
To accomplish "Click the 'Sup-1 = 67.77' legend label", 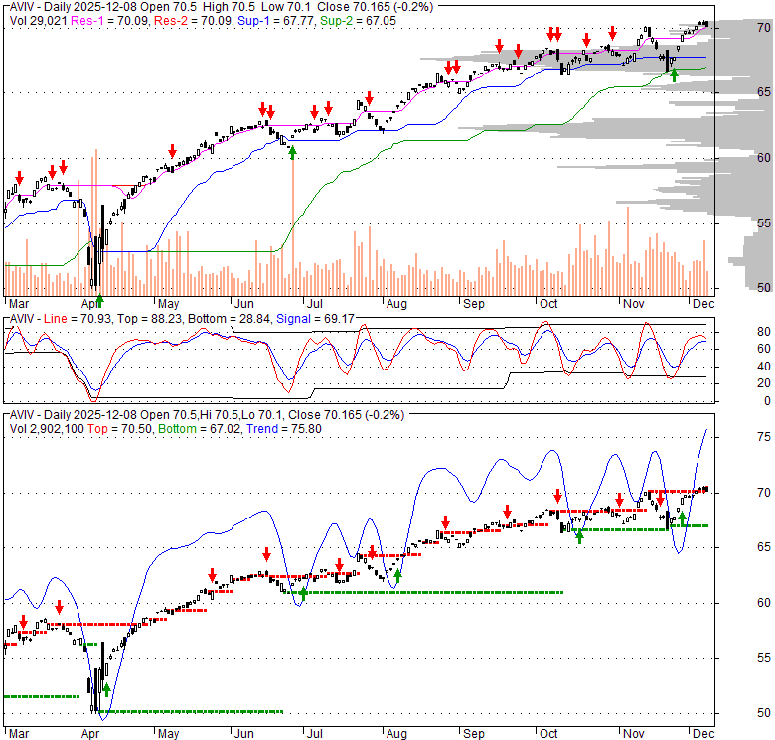I will click(x=276, y=21).
